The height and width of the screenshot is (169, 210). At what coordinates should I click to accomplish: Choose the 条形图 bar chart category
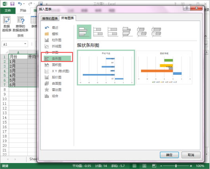57,59
